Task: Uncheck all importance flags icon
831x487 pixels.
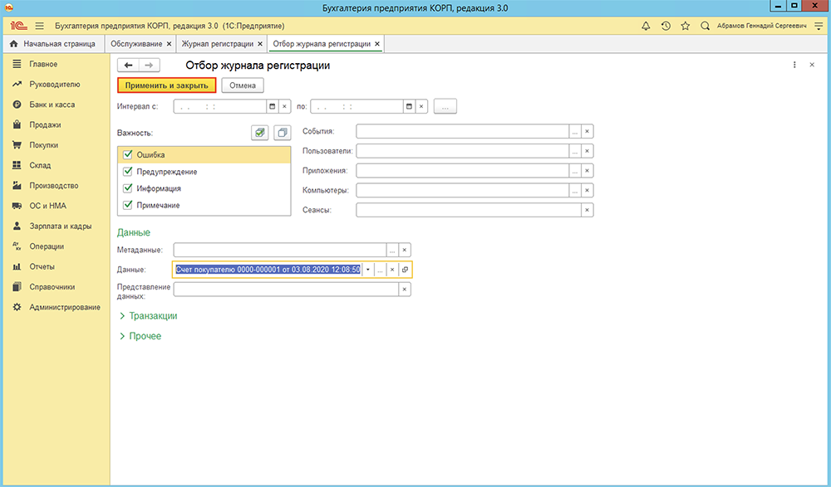Action: tap(283, 133)
